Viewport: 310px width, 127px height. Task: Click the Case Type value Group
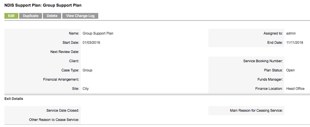(87, 70)
